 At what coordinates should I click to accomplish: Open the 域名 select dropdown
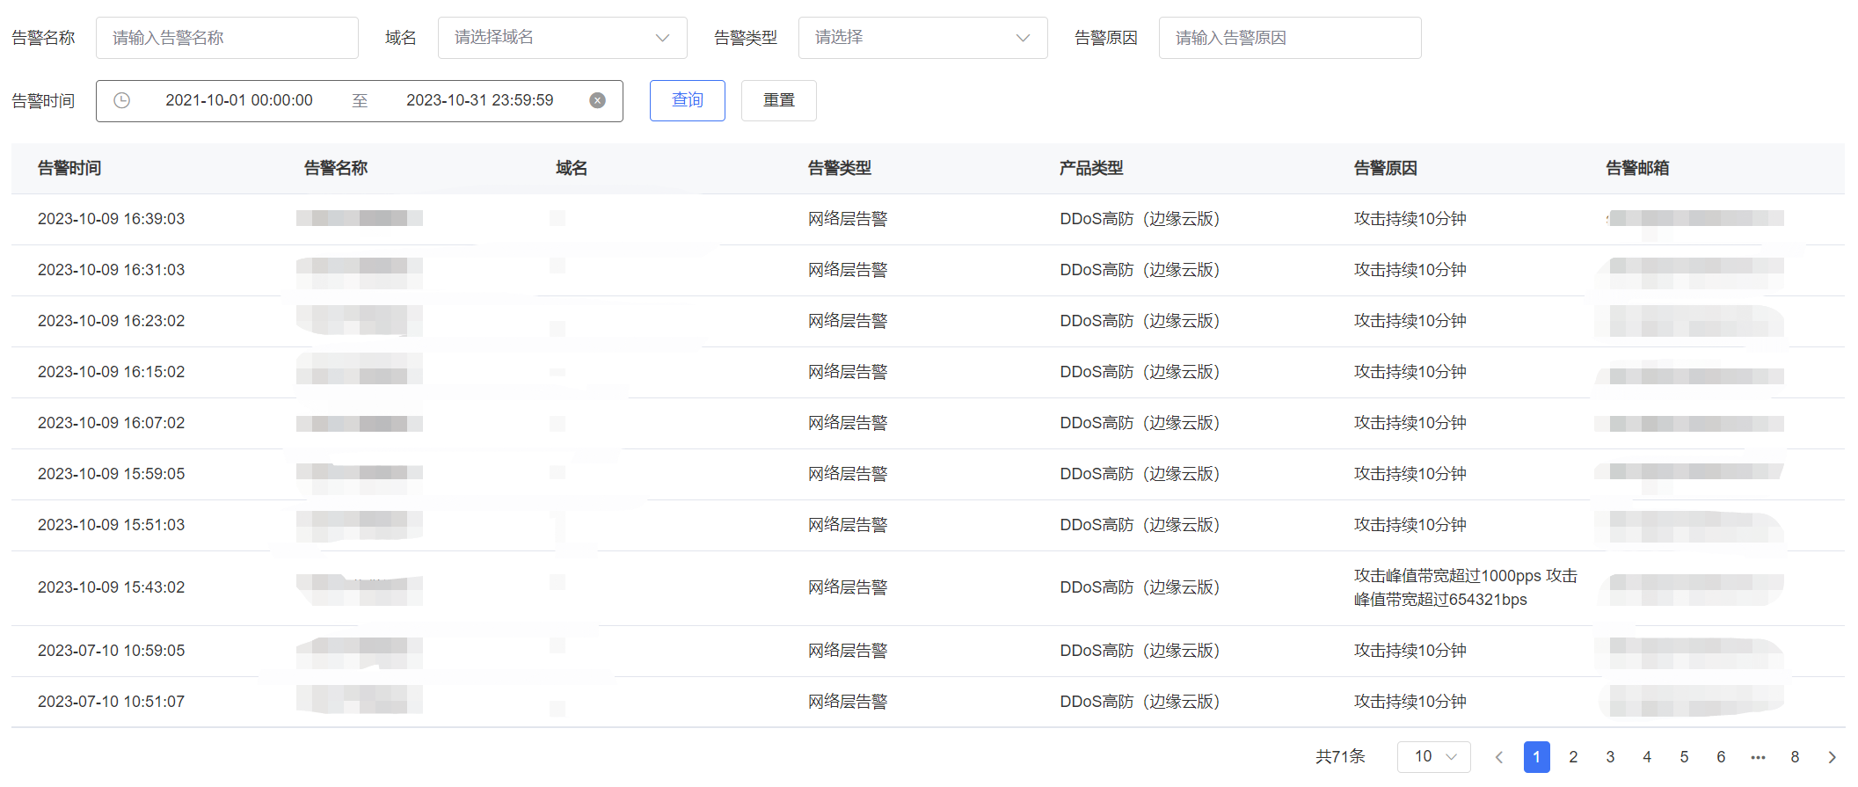coord(562,38)
